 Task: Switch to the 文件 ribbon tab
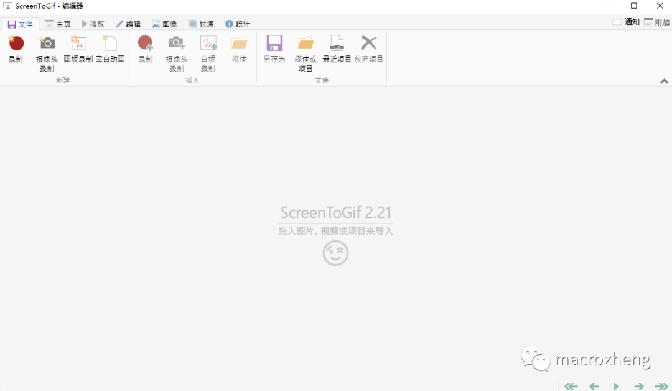[20, 24]
